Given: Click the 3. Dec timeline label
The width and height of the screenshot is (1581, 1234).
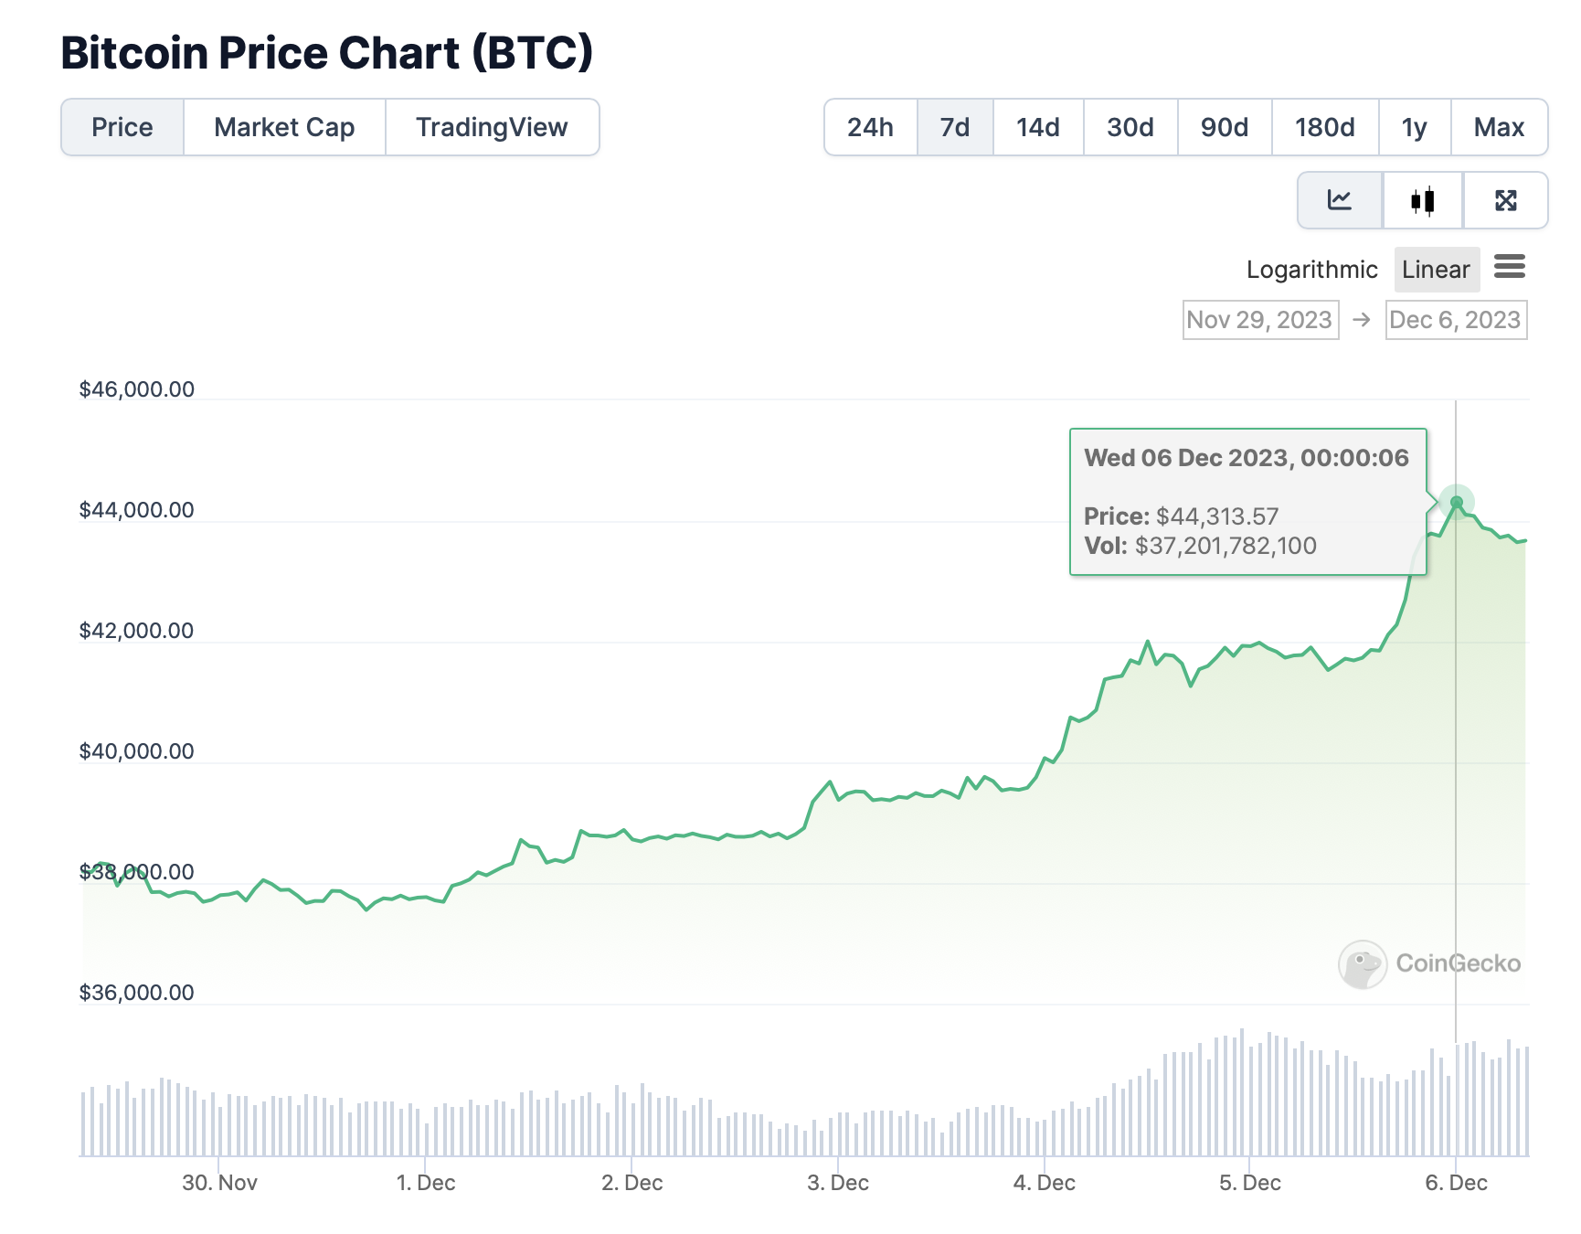Looking at the screenshot, I should [x=838, y=1183].
